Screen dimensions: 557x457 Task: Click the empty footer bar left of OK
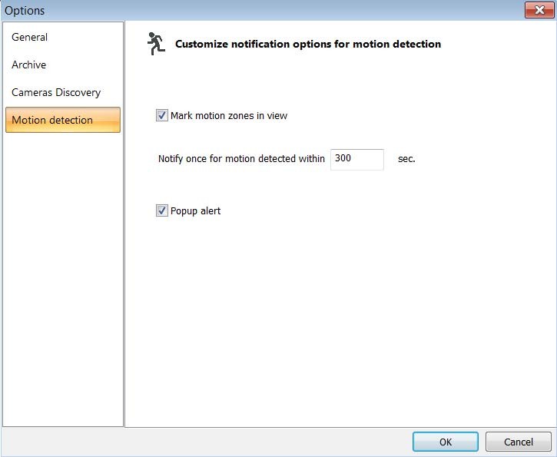pyautogui.click(x=207, y=442)
